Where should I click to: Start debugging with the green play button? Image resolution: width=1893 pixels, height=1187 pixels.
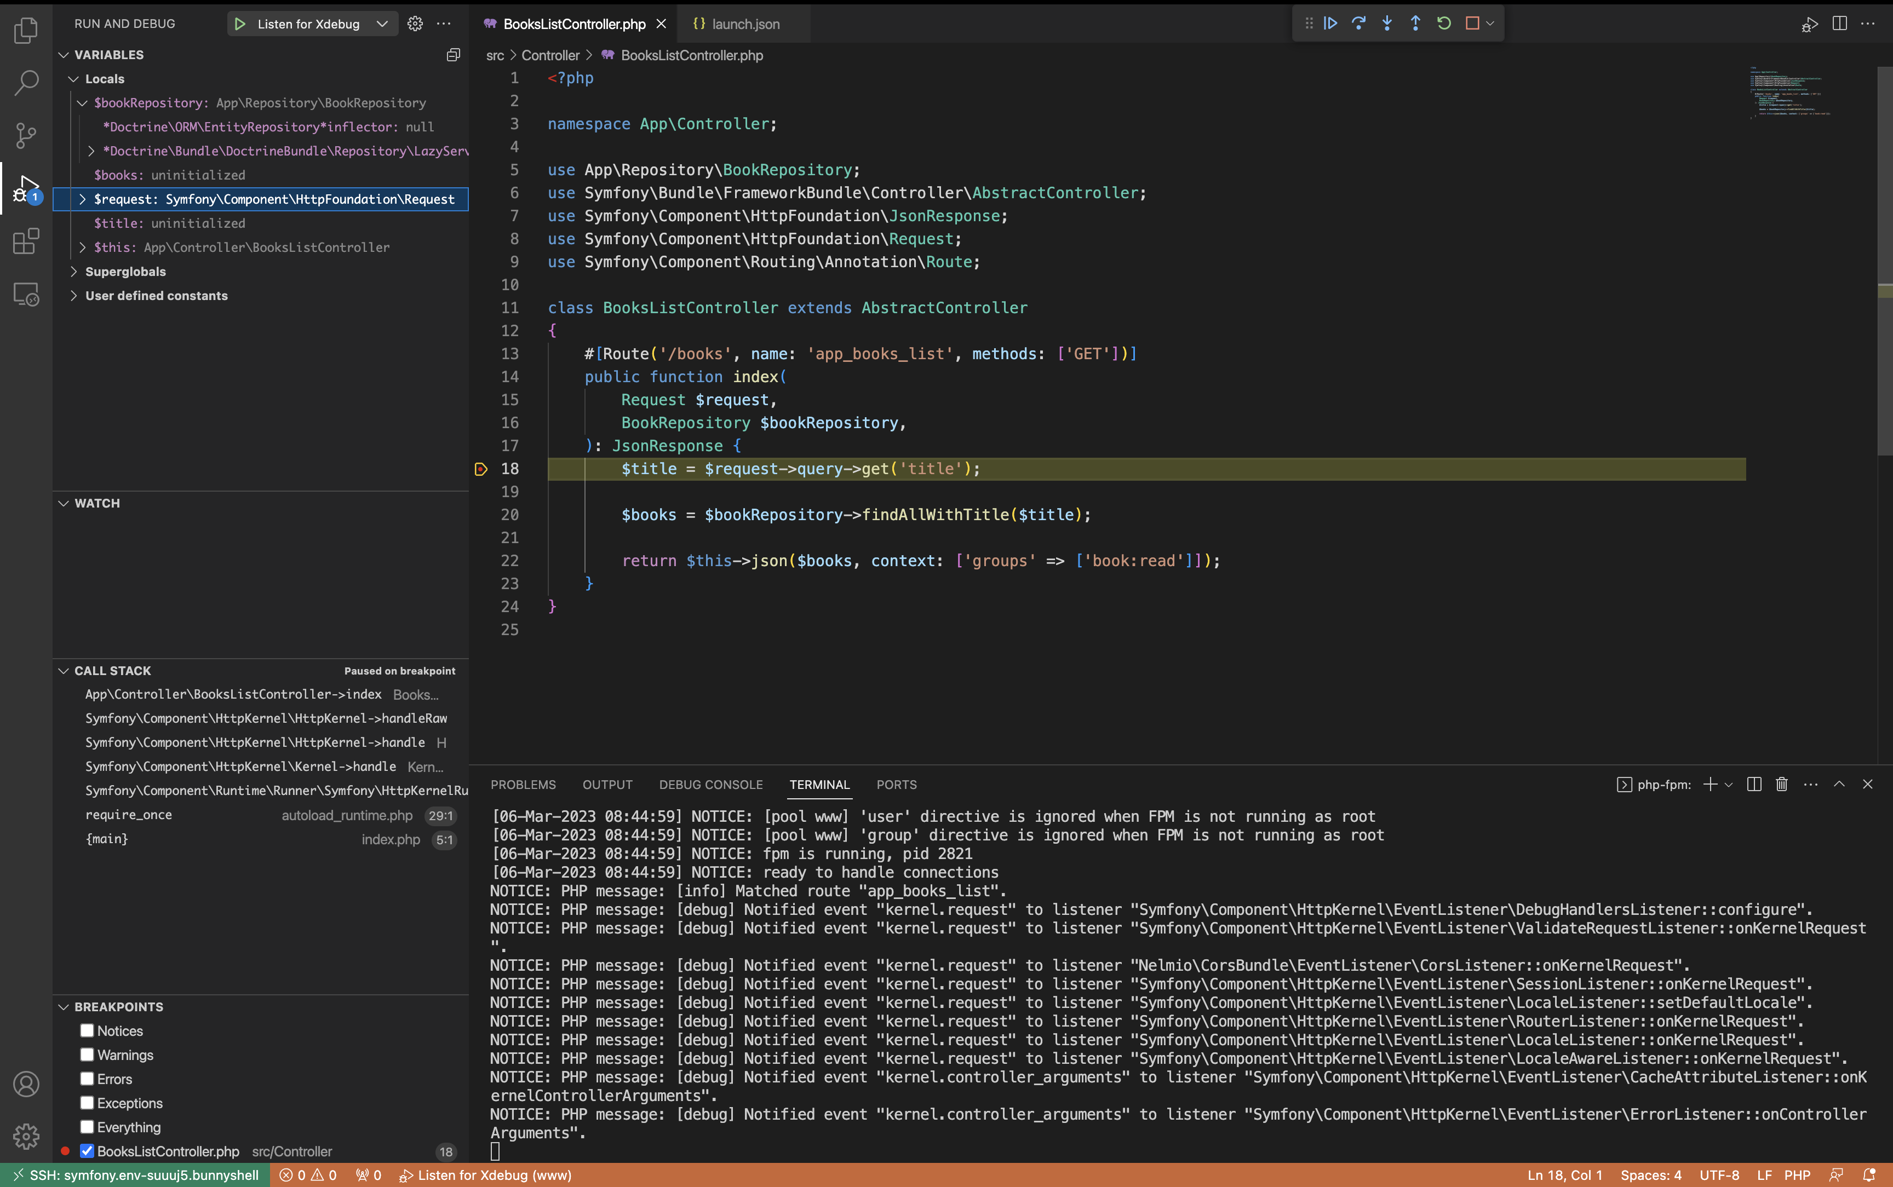click(239, 24)
